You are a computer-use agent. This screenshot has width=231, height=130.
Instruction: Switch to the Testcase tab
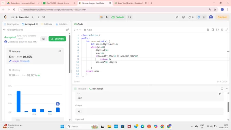point(80,89)
